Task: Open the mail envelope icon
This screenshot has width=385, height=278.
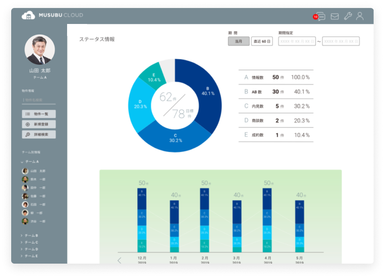Action: pyautogui.click(x=335, y=16)
